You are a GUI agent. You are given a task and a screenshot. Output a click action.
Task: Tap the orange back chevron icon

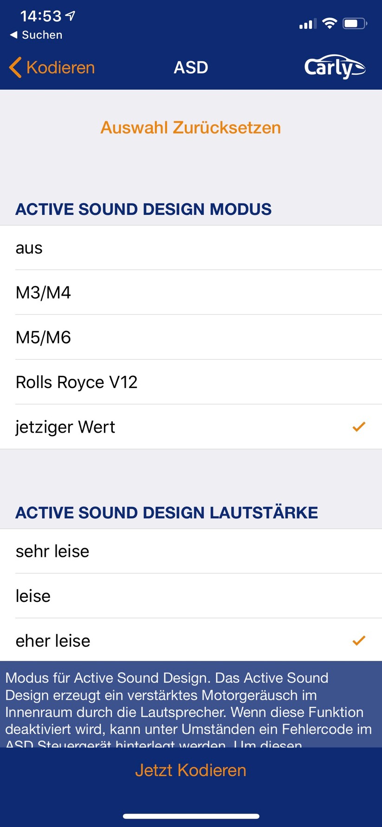15,68
